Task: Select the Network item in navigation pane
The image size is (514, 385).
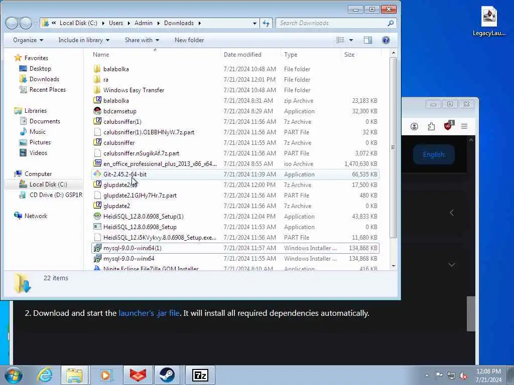Action: [36, 216]
